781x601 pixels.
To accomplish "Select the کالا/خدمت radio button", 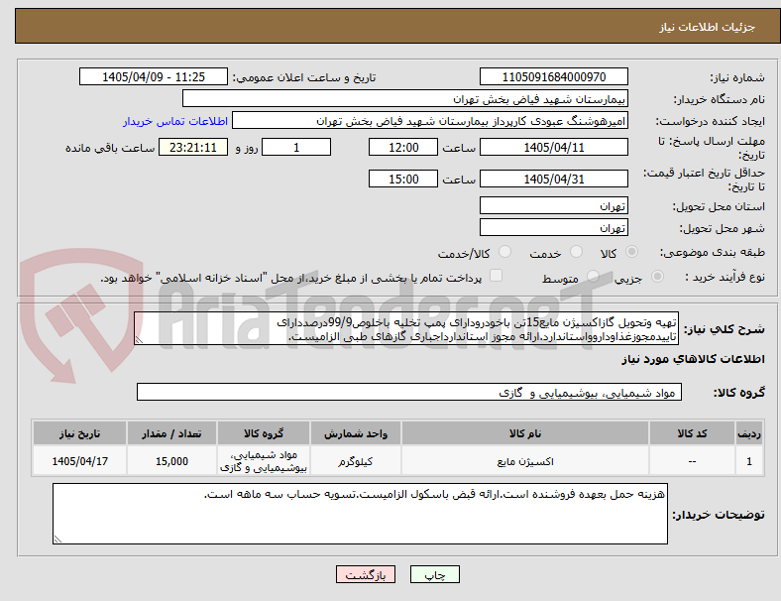I will click(x=505, y=252).
